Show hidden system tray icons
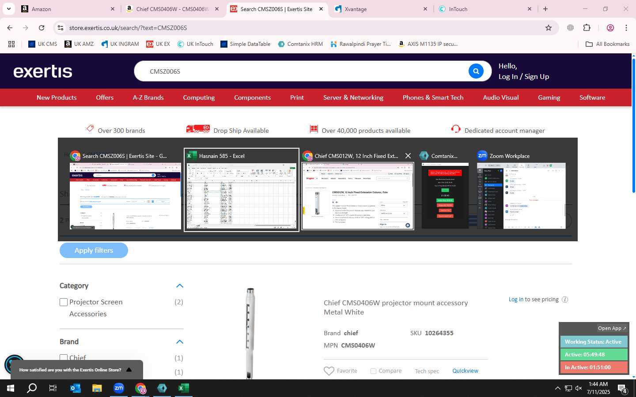 pyautogui.click(x=557, y=388)
